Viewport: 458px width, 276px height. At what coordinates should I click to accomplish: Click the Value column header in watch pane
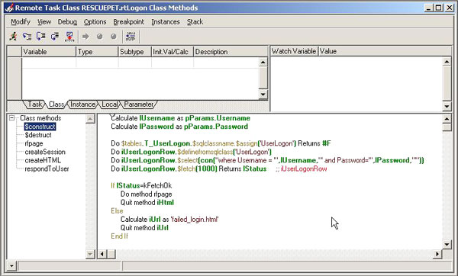click(385, 51)
